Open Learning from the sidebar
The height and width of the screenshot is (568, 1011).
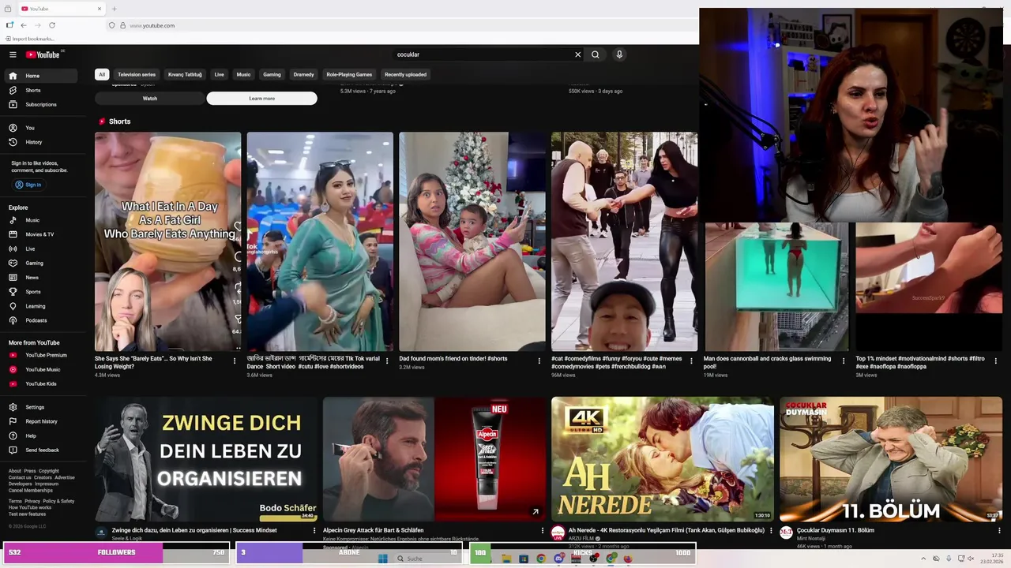43,306
